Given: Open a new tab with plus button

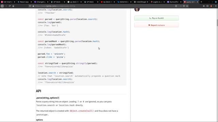Looking at the screenshot, I should coord(201,2).
